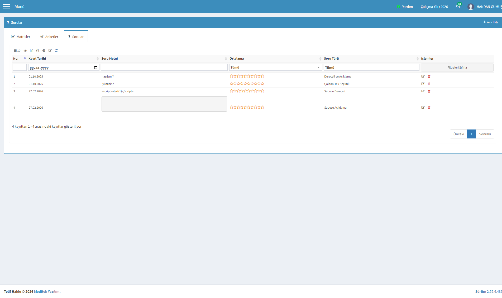This screenshot has height=298, width=502.
Task: Export the table to Excel
Action: [x=31, y=51]
